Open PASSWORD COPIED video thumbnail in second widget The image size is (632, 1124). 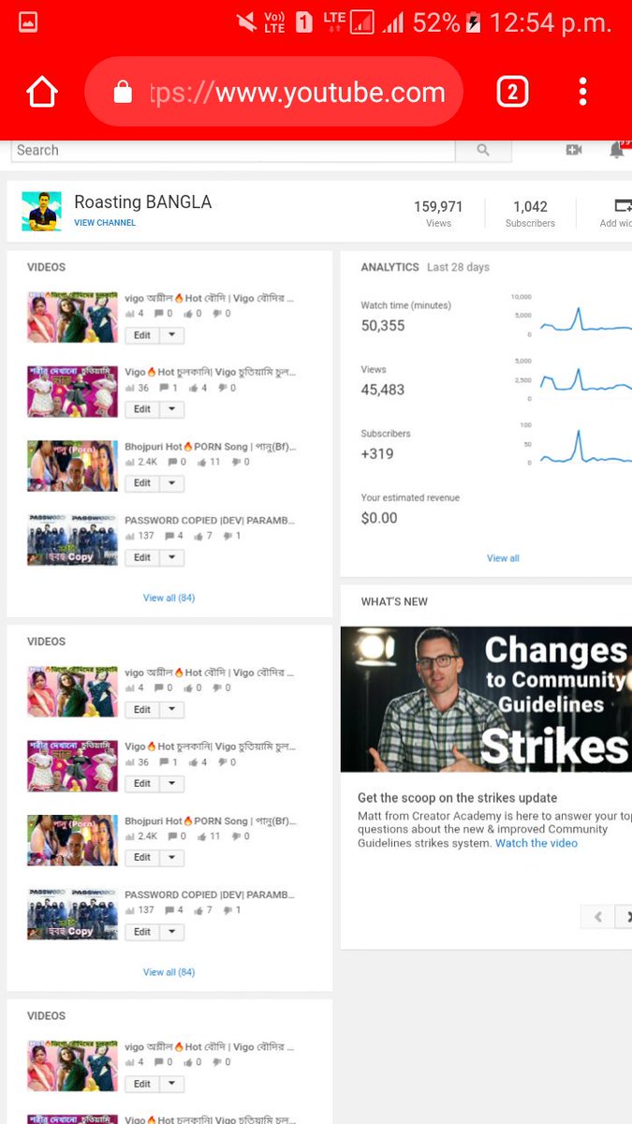[x=73, y=914]
